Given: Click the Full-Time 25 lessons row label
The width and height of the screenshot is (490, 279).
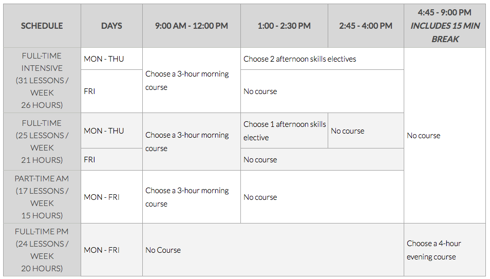Looking at the screenshot, I should pos(42,142).
